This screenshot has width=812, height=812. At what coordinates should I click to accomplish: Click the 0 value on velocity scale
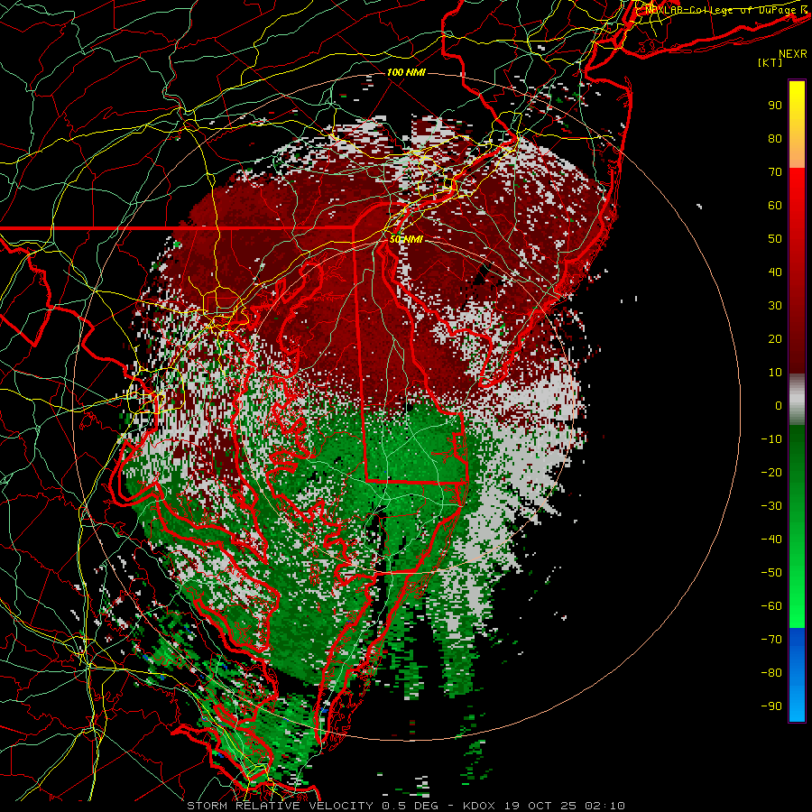pyautogui.click(x=779, y=405)
